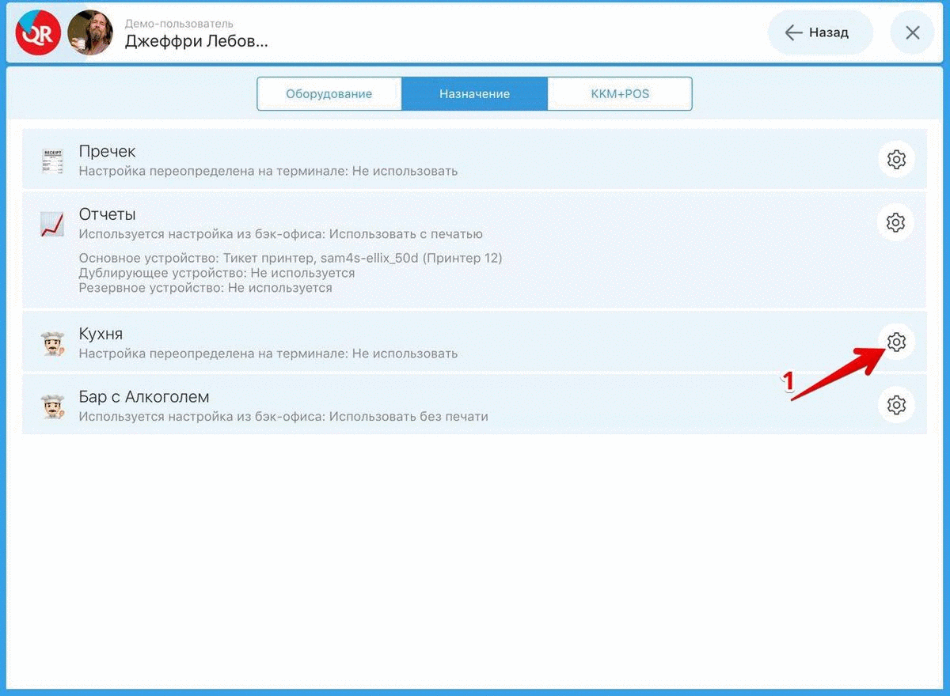Open settings gear for Кухня
This screenshot has height=696, width=950.
[x=896, y=342]
